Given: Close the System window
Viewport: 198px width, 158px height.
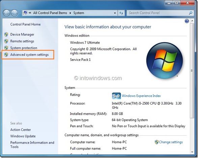Looking at the screenshot, I should 188,3.
